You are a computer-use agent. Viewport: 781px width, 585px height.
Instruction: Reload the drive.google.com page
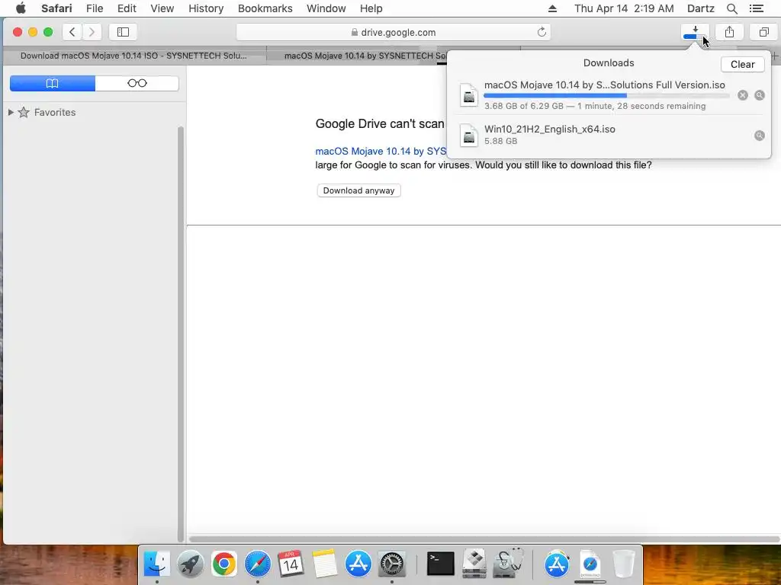click(542, 32)
